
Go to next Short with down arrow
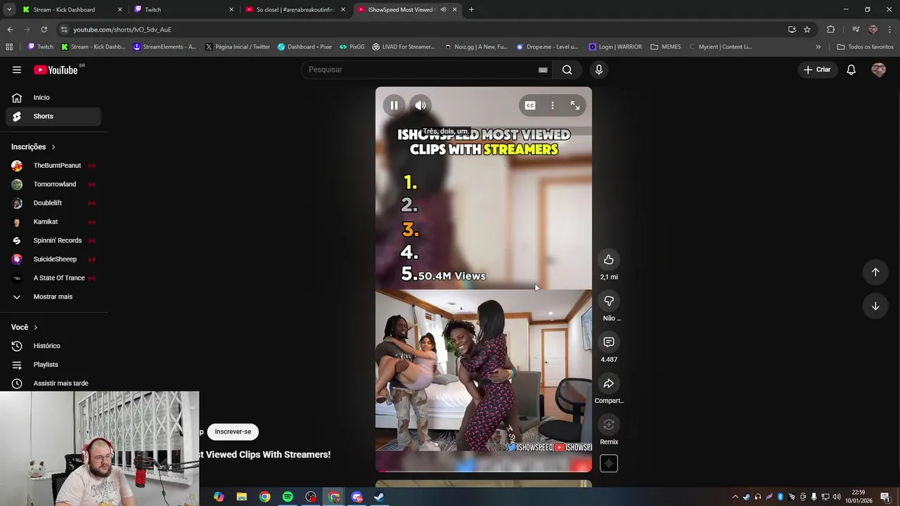pyautogui.click(x=875, y=306)
